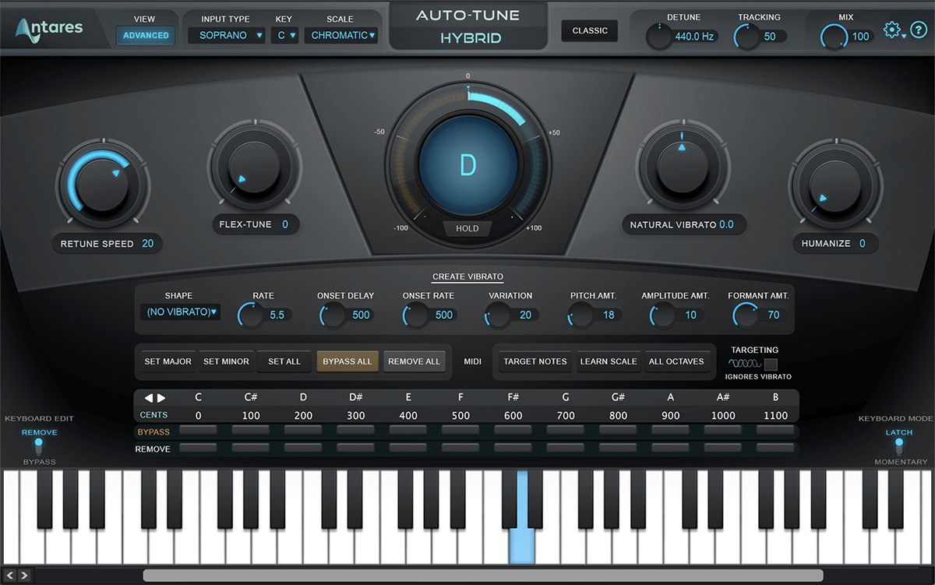Open the Soprano input type dropdown
This screenshot has width=935, height=585.
pos(226,35)
